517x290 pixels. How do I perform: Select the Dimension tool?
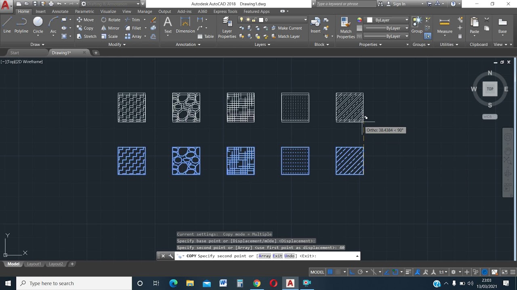185,25
